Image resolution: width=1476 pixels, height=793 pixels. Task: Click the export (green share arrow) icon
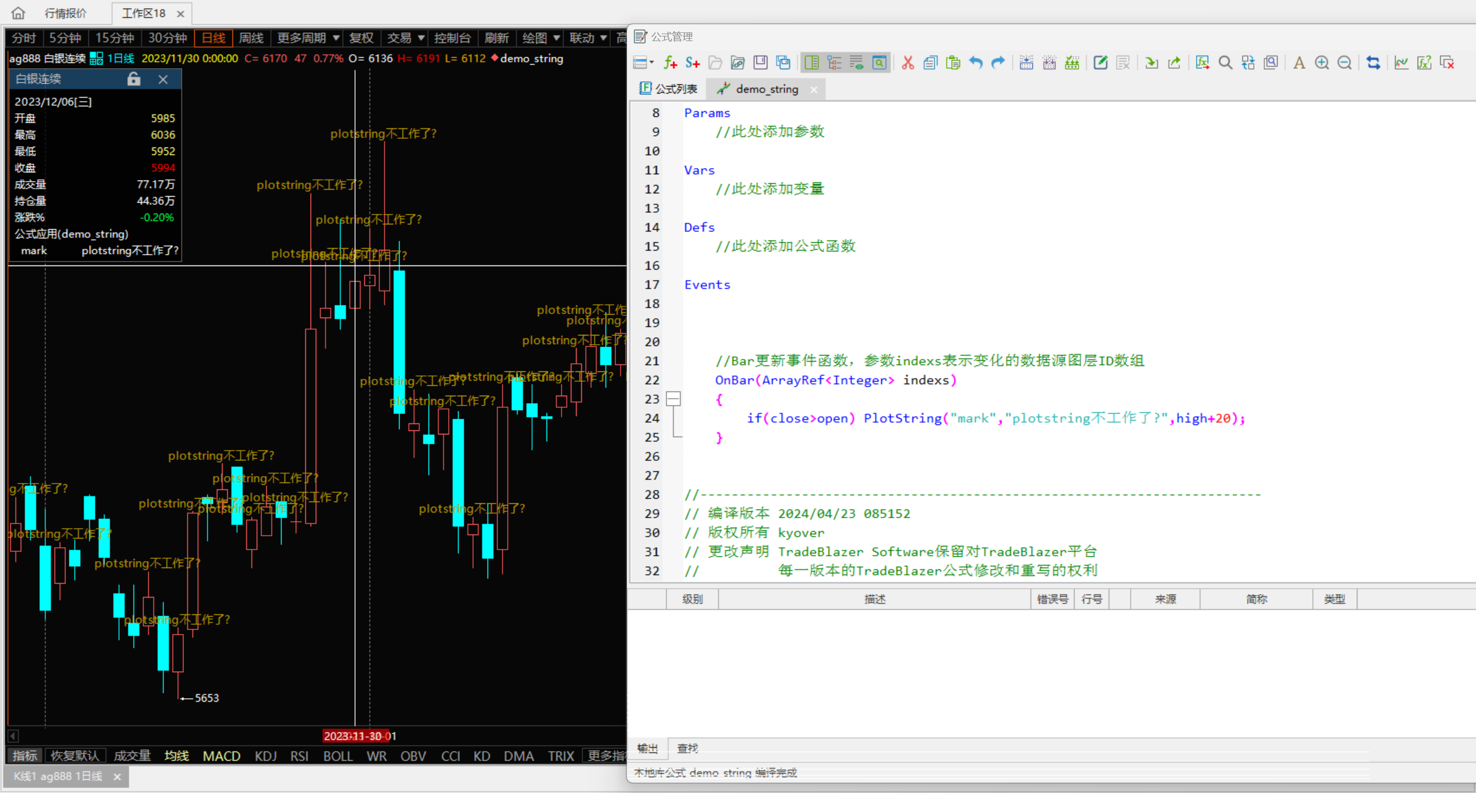[x=1174, y=62]
